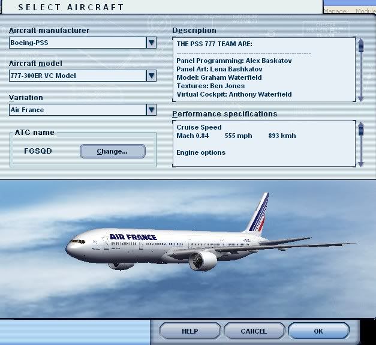376x345 pixels.
Task: Click the CANCEL button
Action: tap(254, 331)
